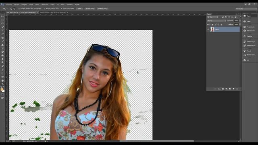The width and height of the screenshot is (258, 145).
Task: Select the Eyedropper tool
Action: [2, 34]
